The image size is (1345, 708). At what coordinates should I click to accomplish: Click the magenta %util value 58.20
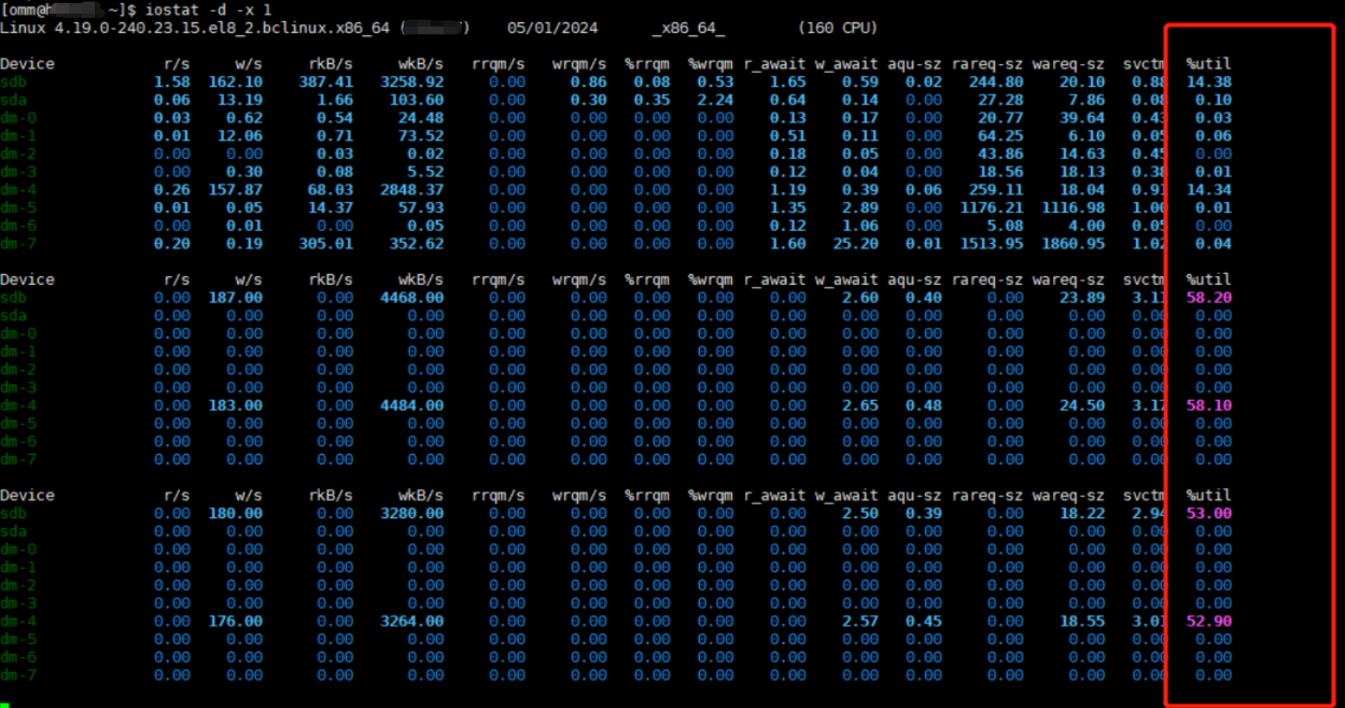click(x=1209, y=298)
